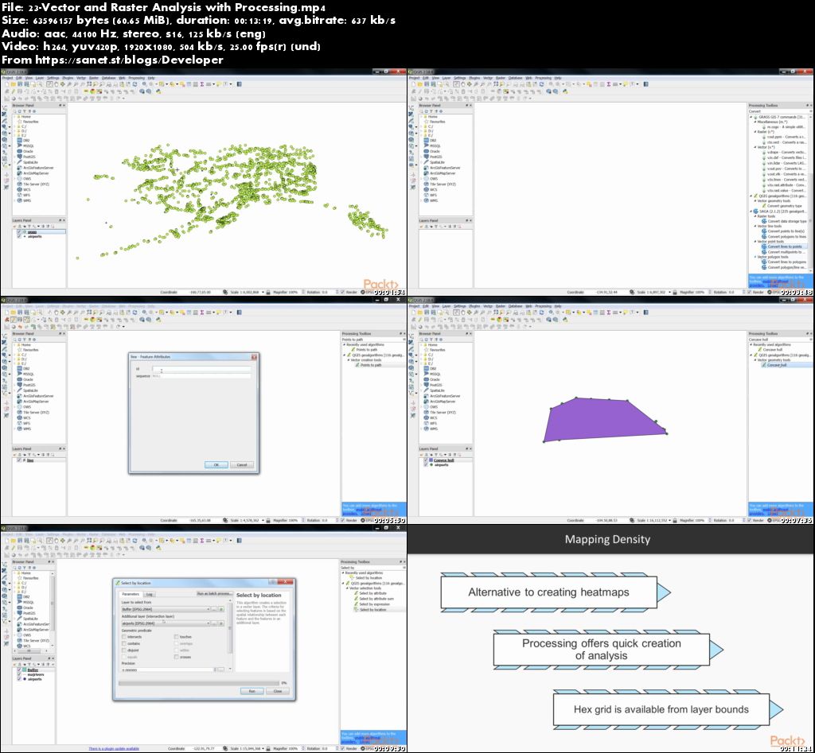Open the Additional layer airports combo box

pyautogui.click(x=166, y=623)
